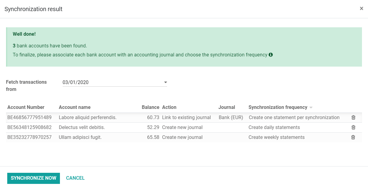The height and width of the screenshot is (192, 368).
Task: Delete the BE56348125908682 account row
Action: (x=354, y=127)
